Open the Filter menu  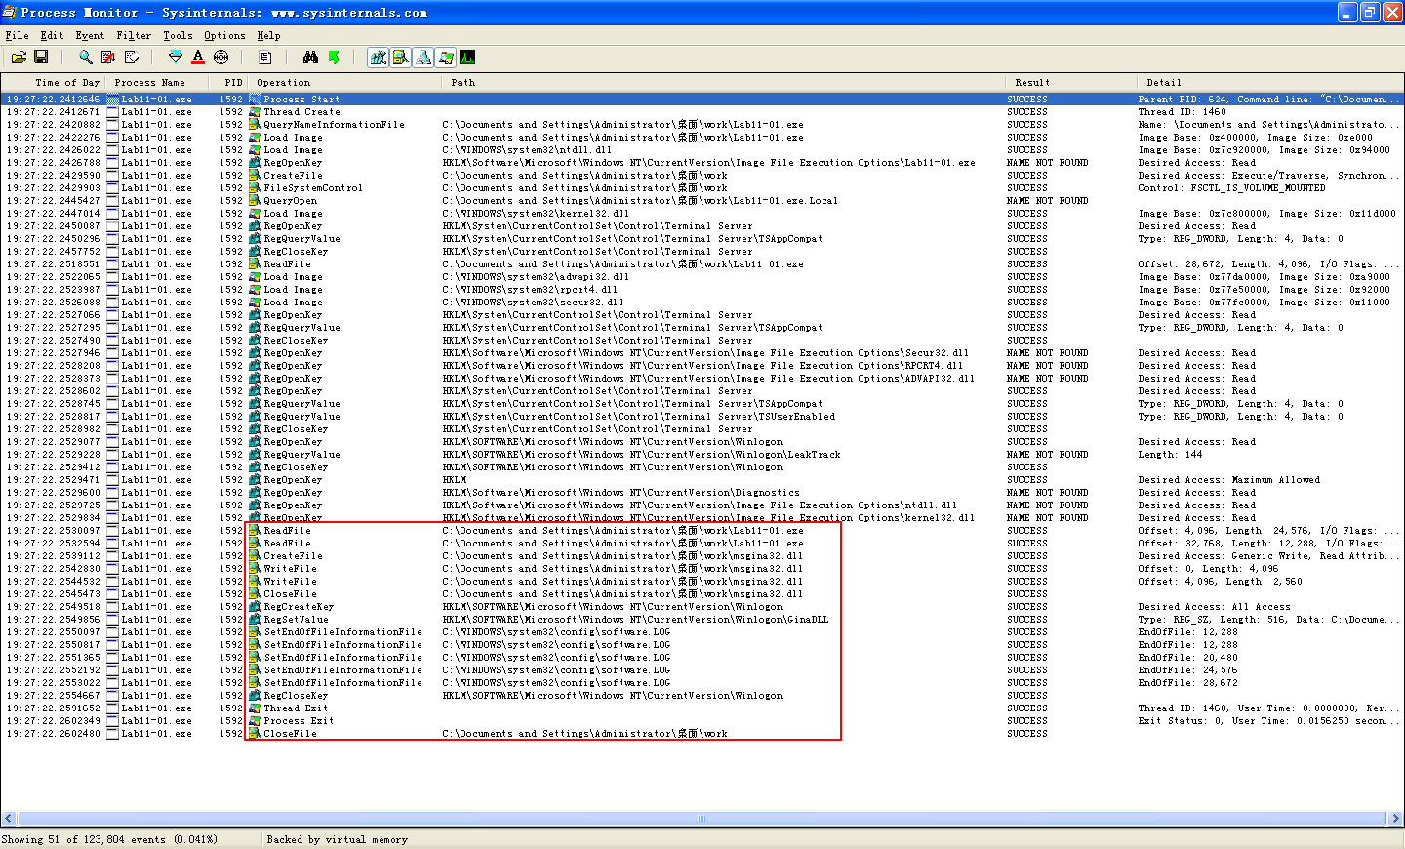pos(134,35)
